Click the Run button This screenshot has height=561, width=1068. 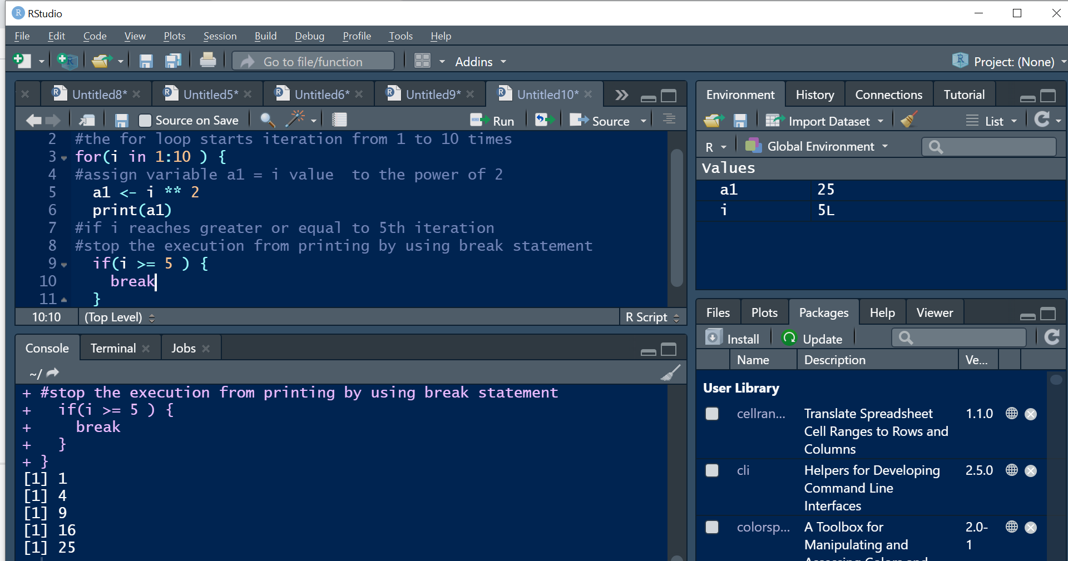click(492, 121)
